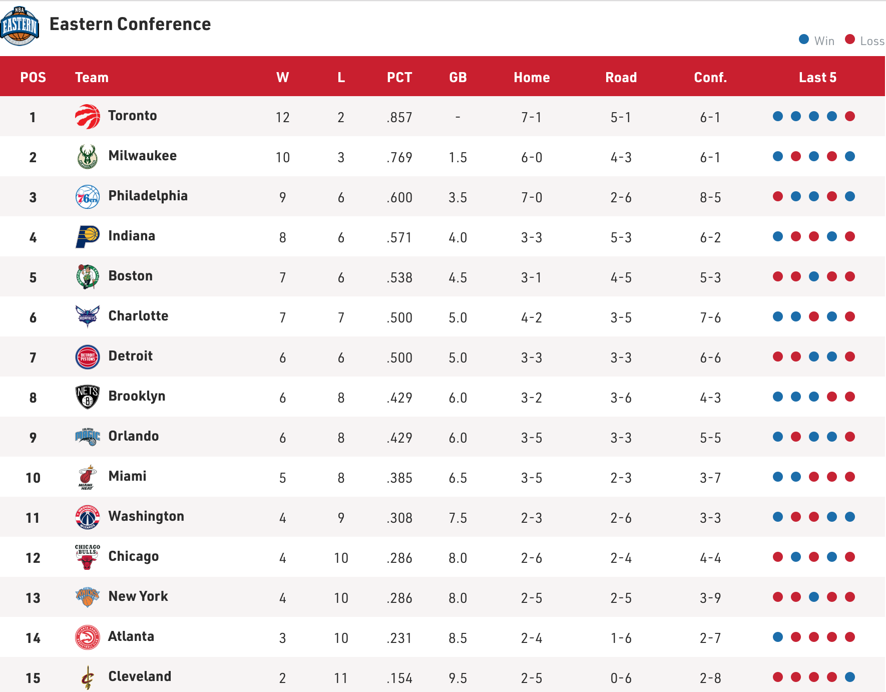
Task: Click the Cleveland Cavaliers logo
Action: 88,677
